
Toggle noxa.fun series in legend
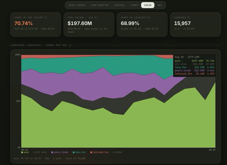click(x=79, y=152)
